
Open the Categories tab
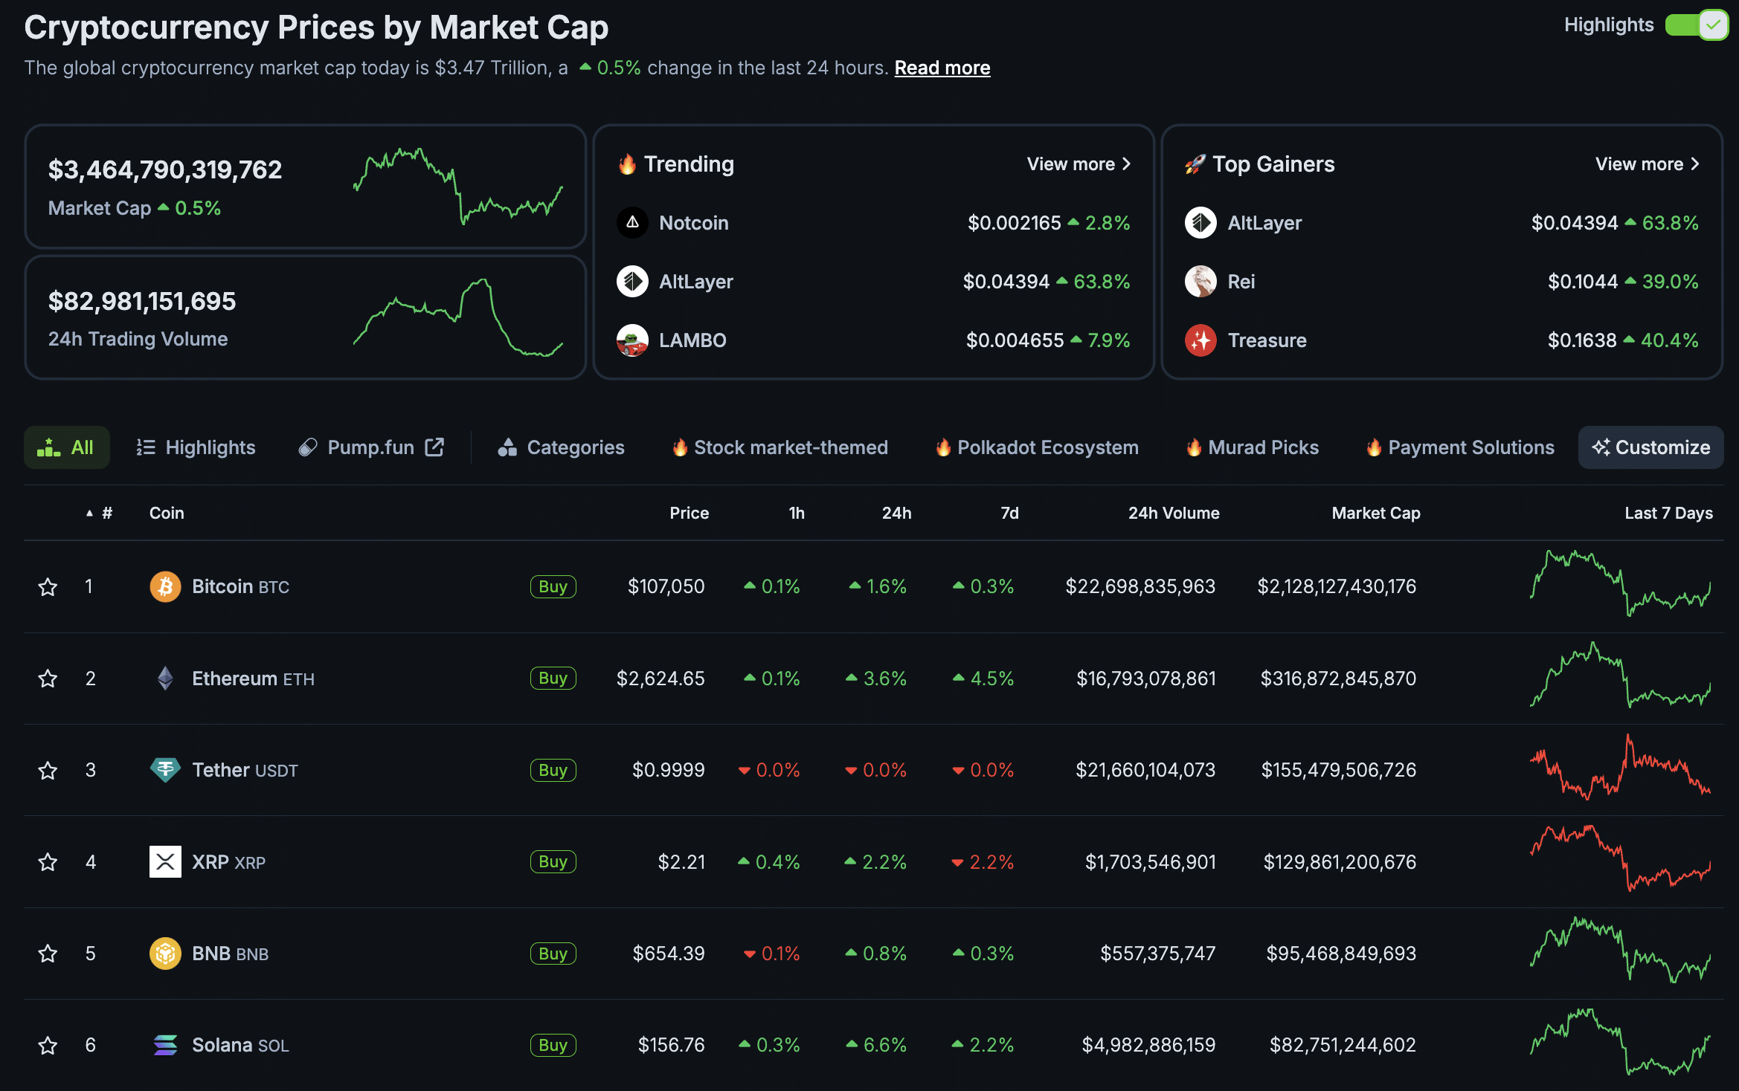[x=561, y=447]
